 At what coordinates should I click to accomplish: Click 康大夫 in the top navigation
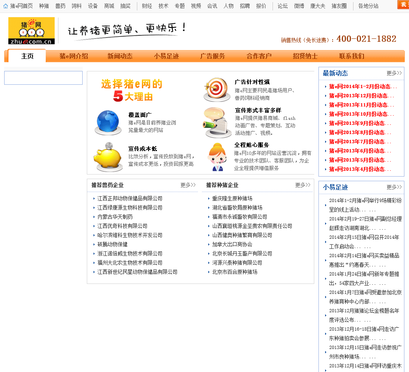[318, 6]
